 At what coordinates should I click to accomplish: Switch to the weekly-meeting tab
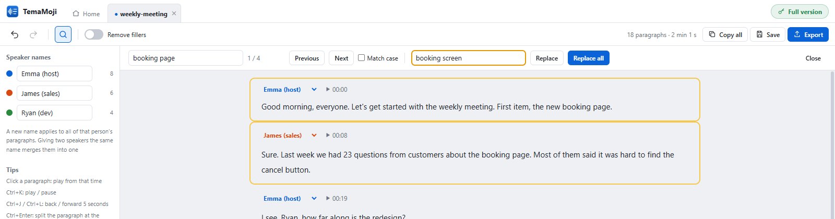pos(144,14)
